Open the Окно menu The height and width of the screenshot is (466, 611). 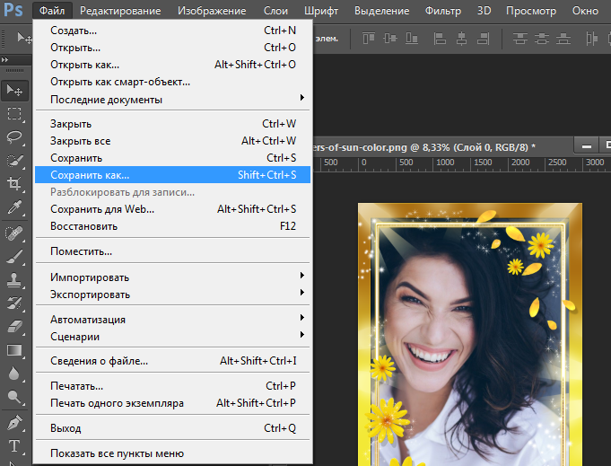pos(585,11)
